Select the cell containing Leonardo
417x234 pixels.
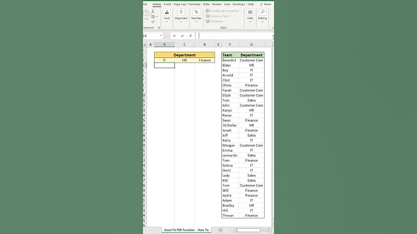pyautogui.click(x=230, y=155)
